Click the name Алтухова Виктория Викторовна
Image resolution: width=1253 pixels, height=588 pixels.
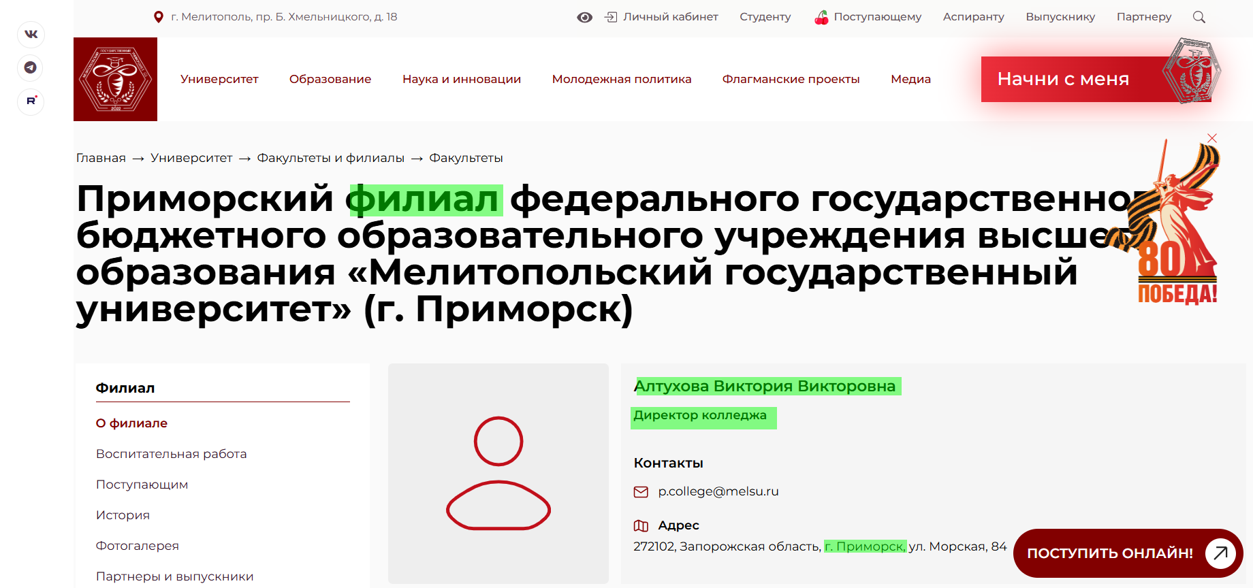765,386
